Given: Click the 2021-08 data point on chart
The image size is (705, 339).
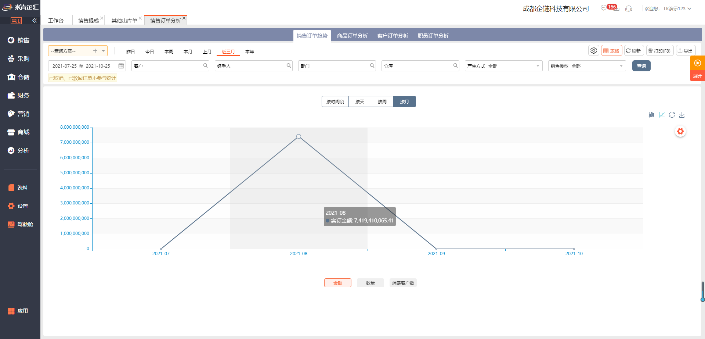Looking at the screenshot, I should point(299,136).
